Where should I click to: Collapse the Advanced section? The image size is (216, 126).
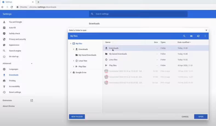(x=32, y=64)
